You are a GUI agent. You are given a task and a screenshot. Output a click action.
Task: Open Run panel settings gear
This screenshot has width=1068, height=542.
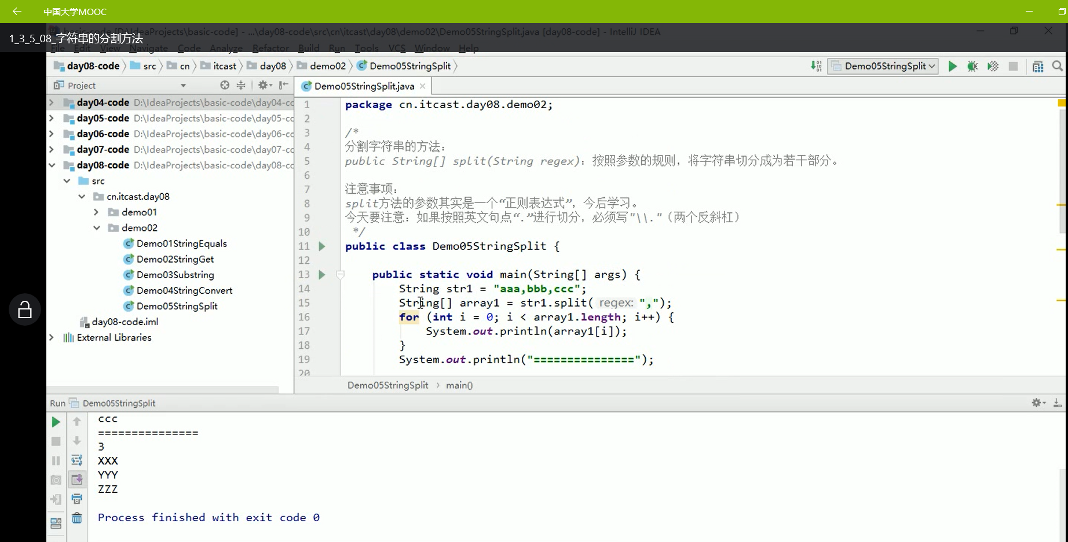tap(1038, 403)
